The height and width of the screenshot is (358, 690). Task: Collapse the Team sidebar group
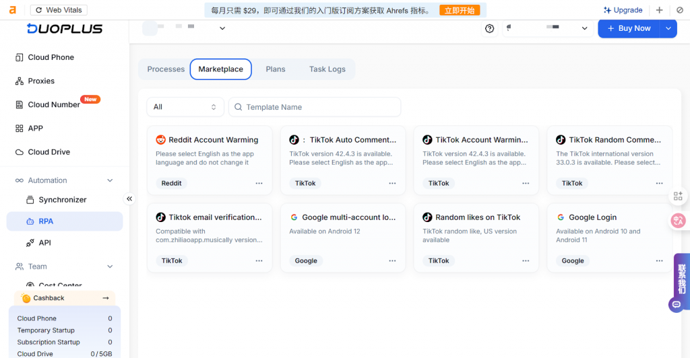click(111, 266)
